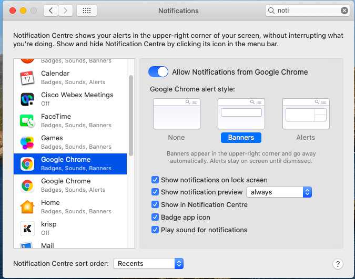Clear the search field with X icon
This screenshot has height=279, width=355.
coord(344,11)
